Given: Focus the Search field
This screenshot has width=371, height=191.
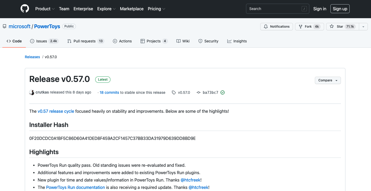Looking at the screenshot, I should click(x=278, y=9).
